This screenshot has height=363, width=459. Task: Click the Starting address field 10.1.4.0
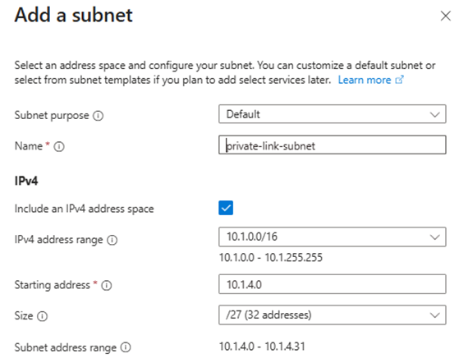tap(333, 284)
